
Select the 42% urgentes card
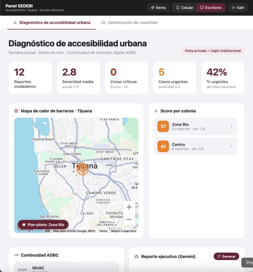(x=223, y=78)
